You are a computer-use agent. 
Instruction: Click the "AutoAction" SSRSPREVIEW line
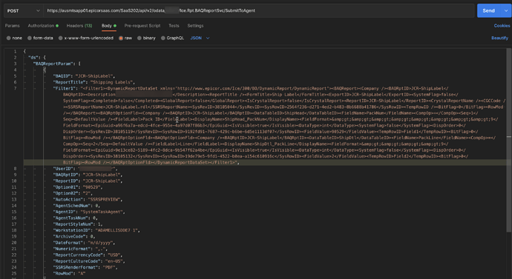[x=88, y=200]
